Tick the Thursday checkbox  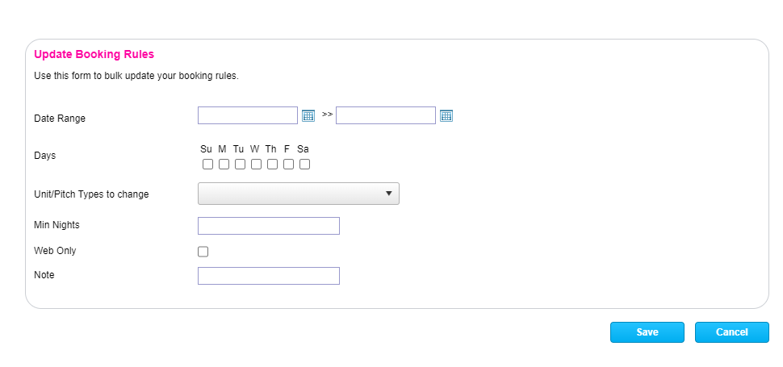pyautogui.click(x=272, y=165)
